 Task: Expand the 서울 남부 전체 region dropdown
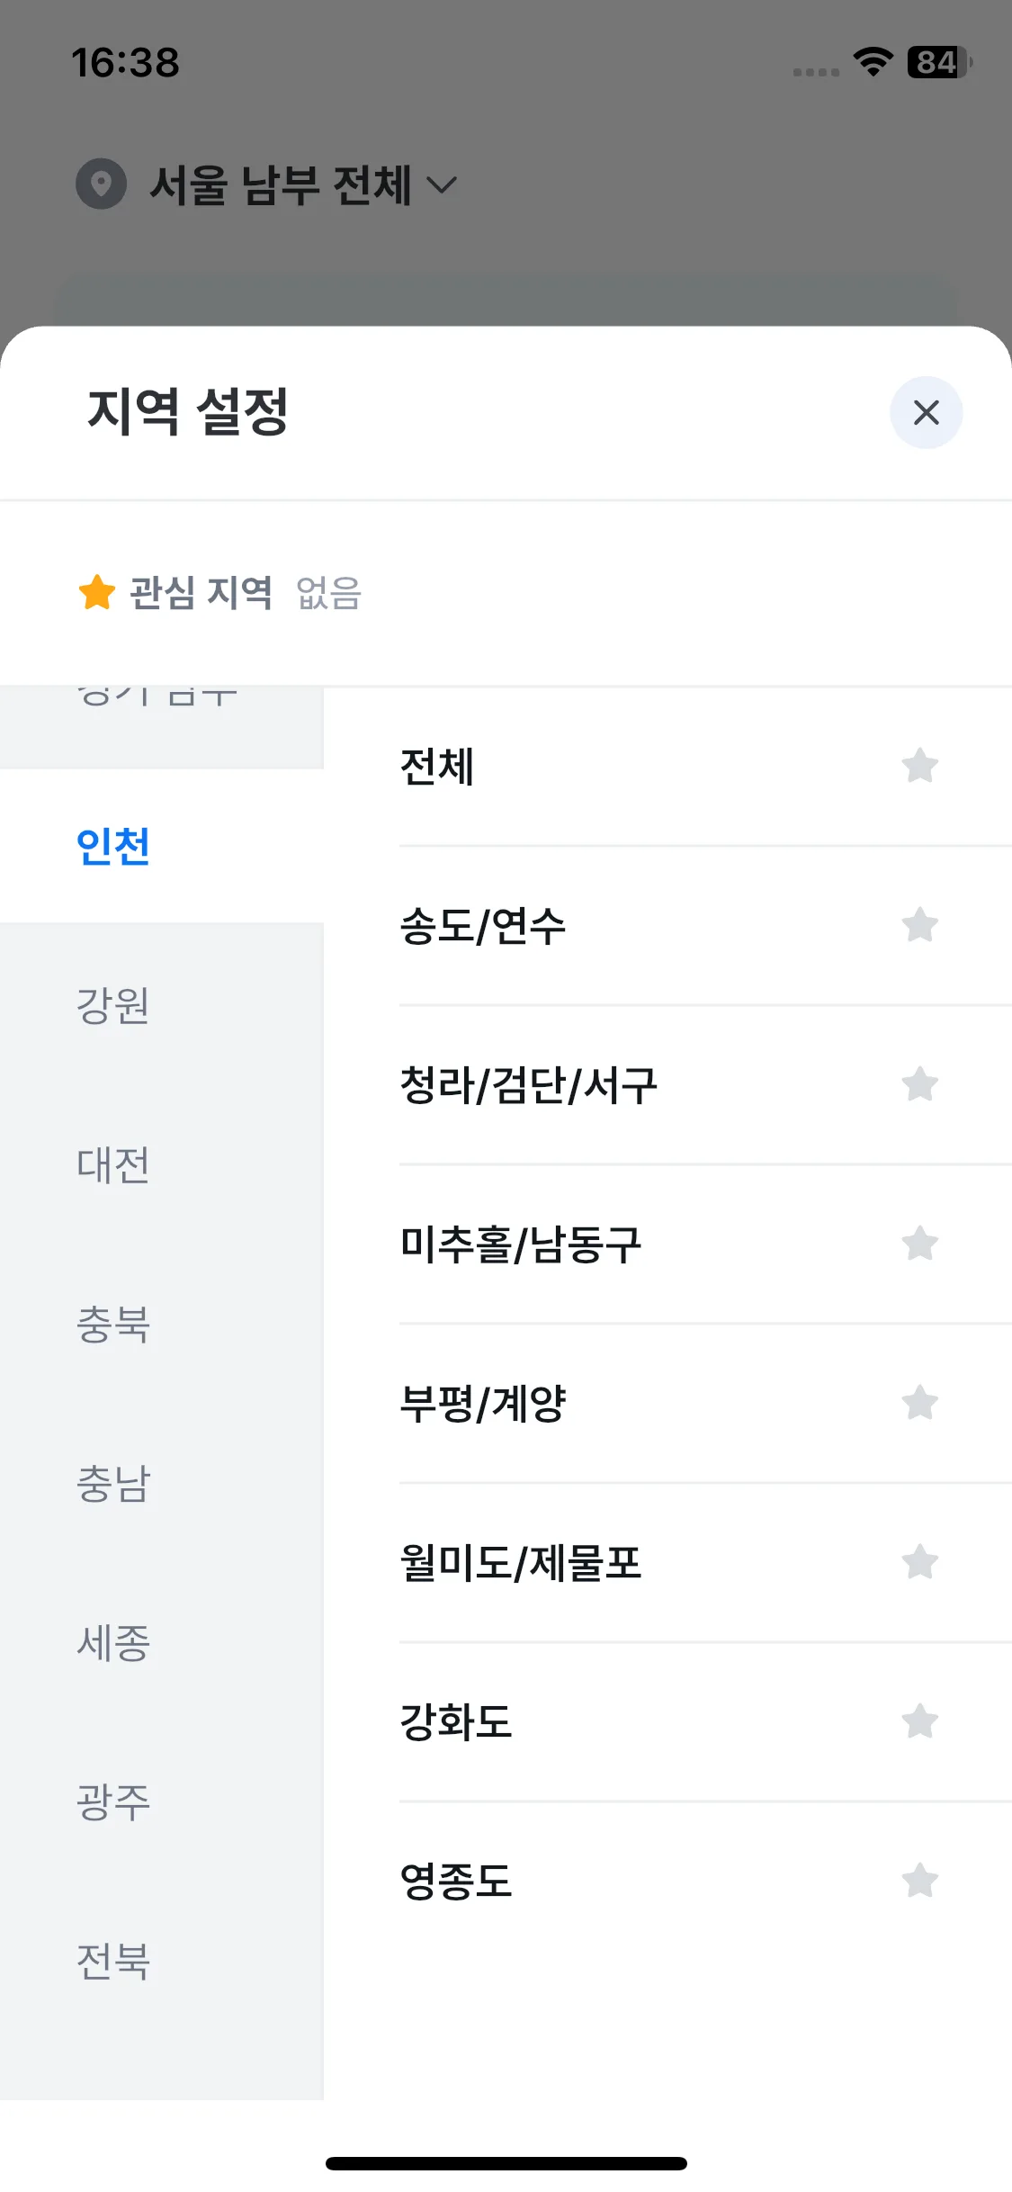pyautogui.click(x=303, y=184)
